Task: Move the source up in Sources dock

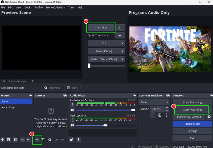Action: pyautogui.click(x=57, y=139)
